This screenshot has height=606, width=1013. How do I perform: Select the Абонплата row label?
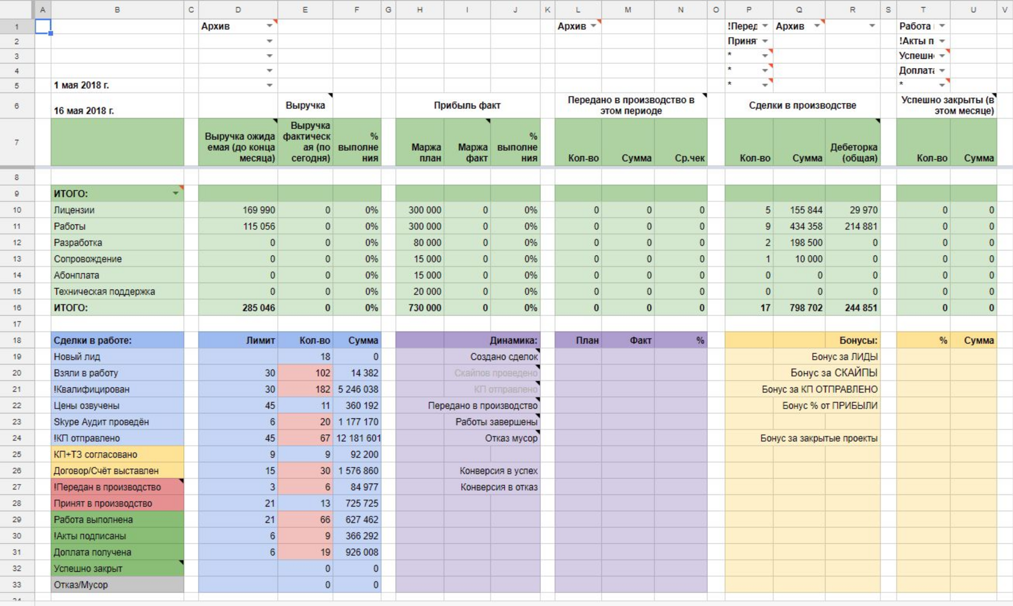tap(117, 275)
